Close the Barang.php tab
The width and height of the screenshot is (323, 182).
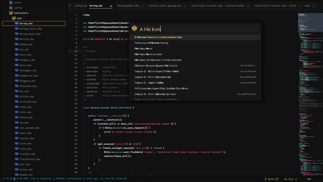tap(111, 6)
